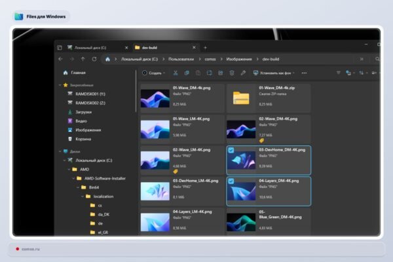Click comss in the breadcrumb path

pyautogui.click(x=210, y=59)
